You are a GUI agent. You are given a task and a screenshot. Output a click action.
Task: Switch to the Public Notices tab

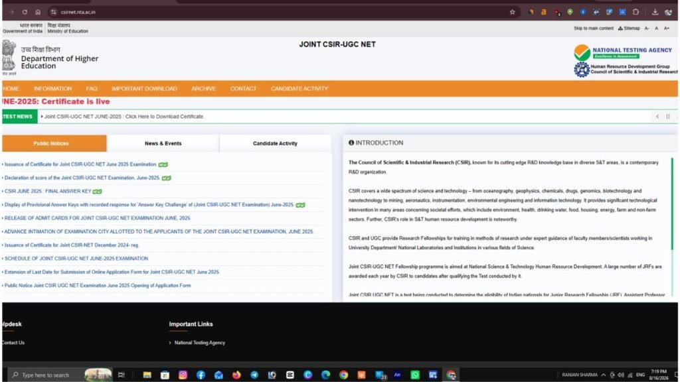(54, 143)
